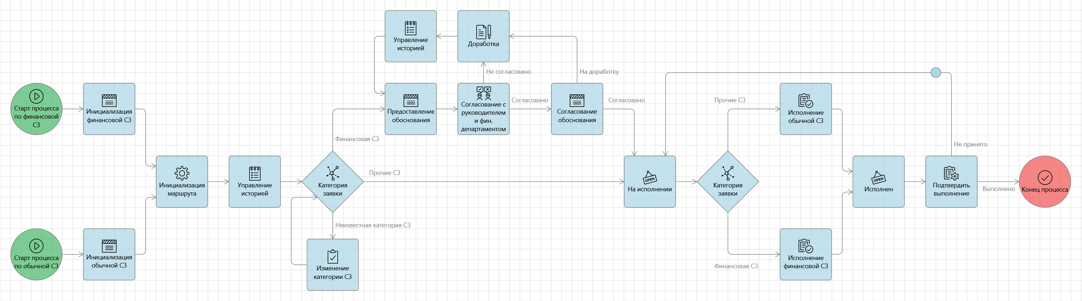Image resolution: width=1082 pixels, height=301 pixels.
Task: Click the pencil document icon in 'Доработка'
Action: click(483, 32)
